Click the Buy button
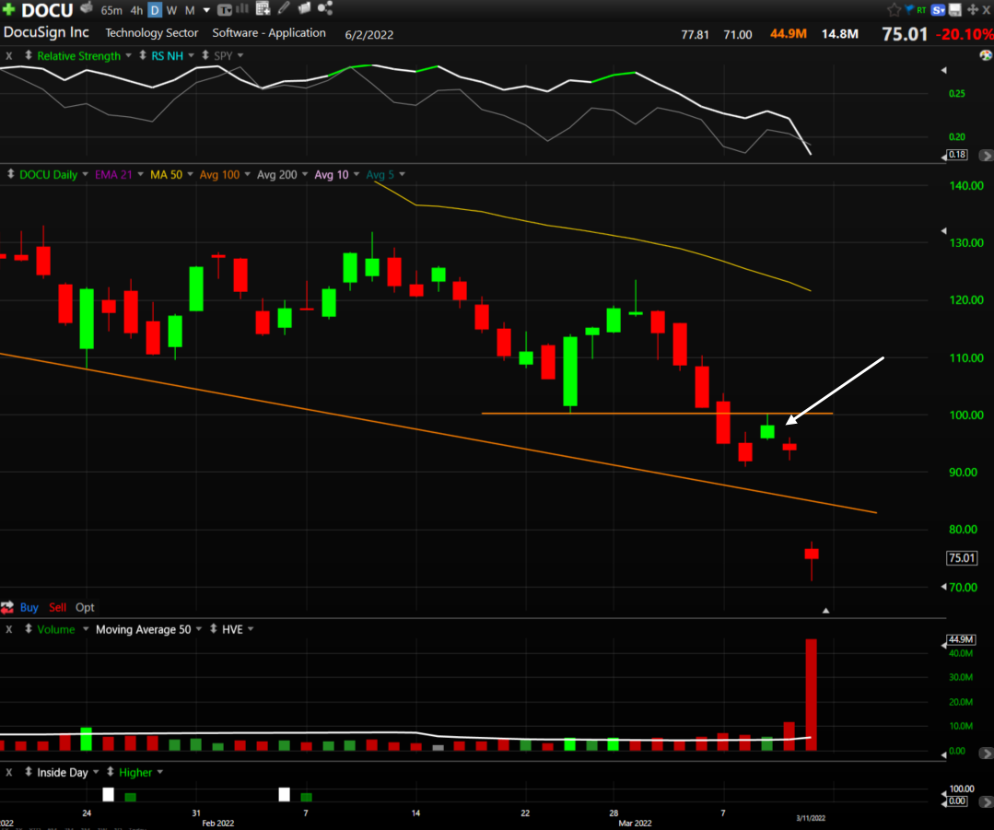 29,607
